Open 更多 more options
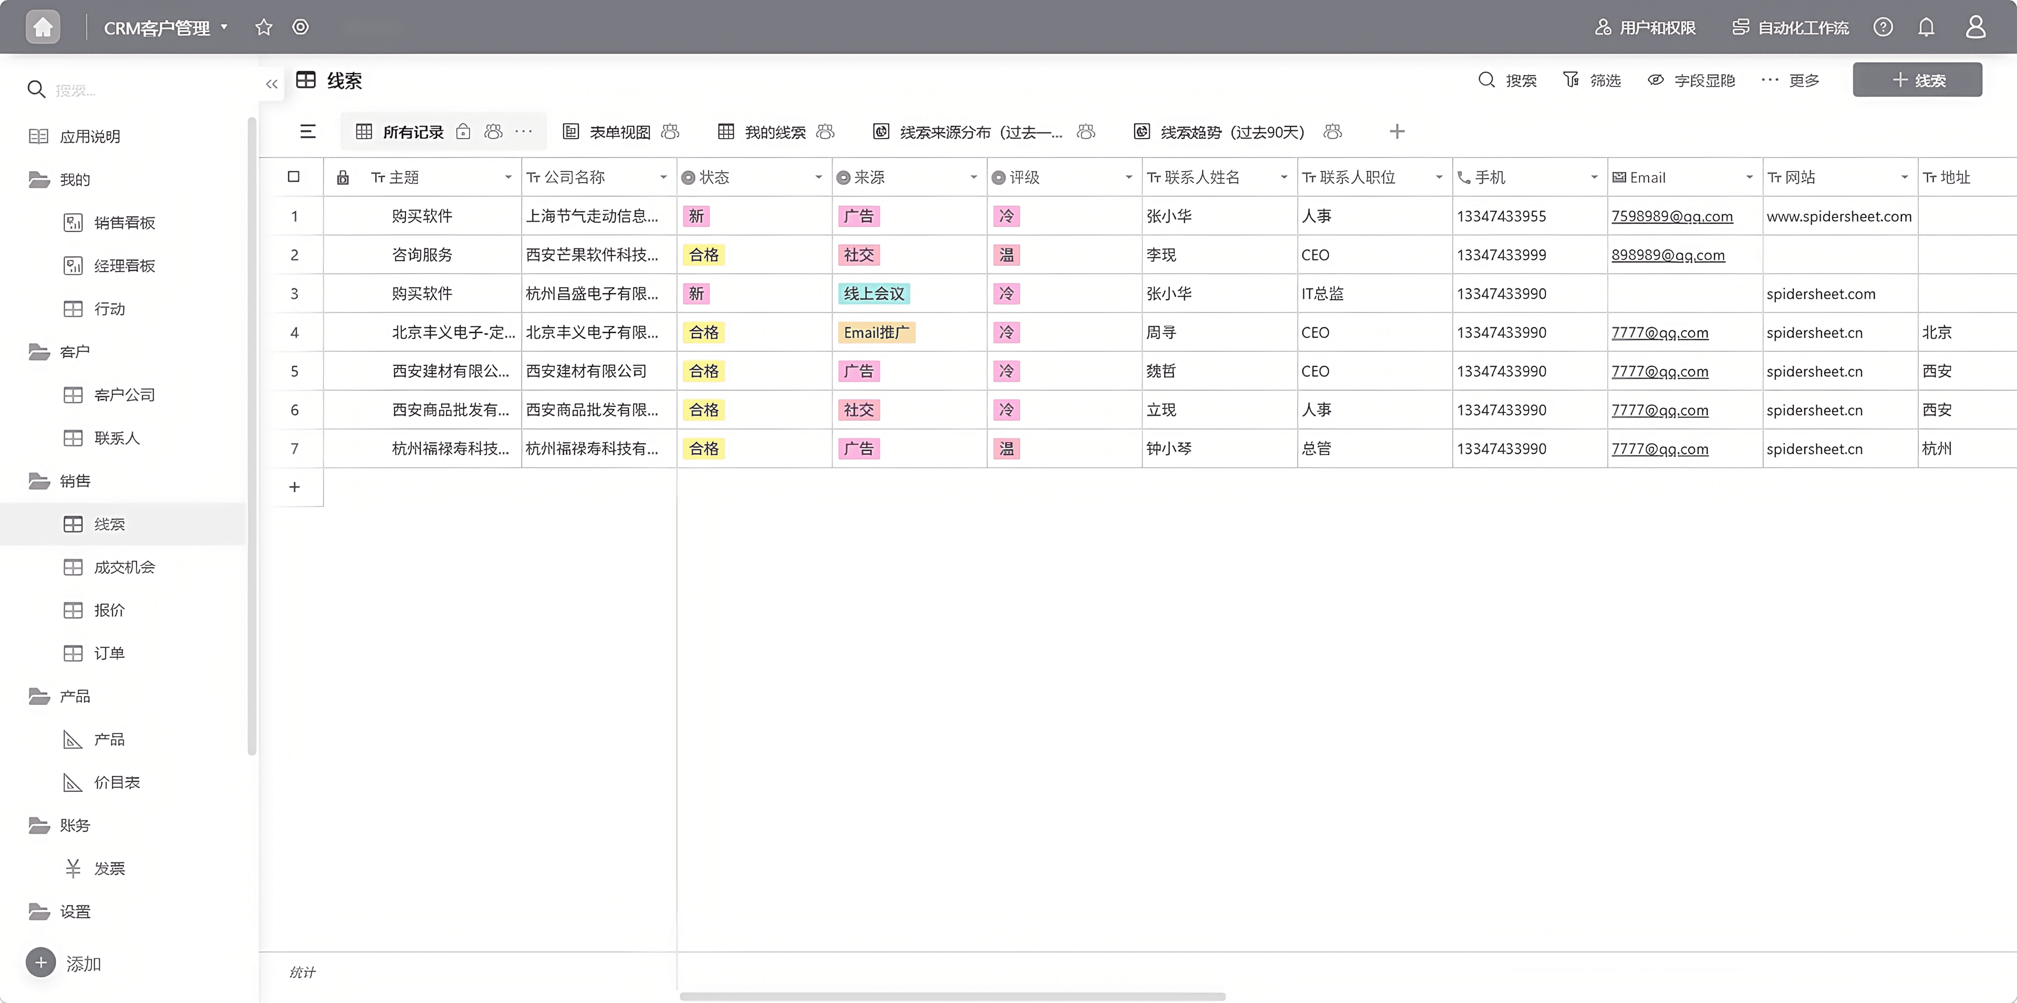The image size is (2017, 1003). click(1790, 81)
